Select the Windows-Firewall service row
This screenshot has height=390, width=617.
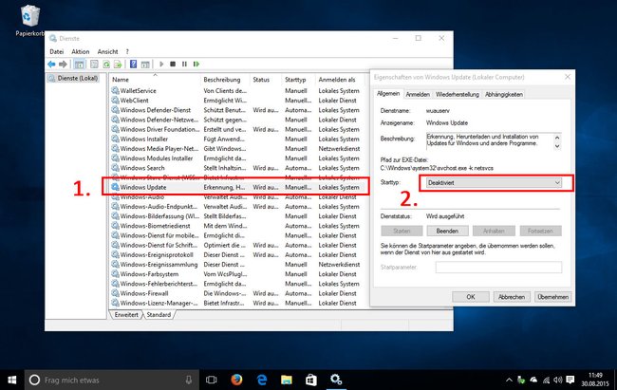[235, 293]
